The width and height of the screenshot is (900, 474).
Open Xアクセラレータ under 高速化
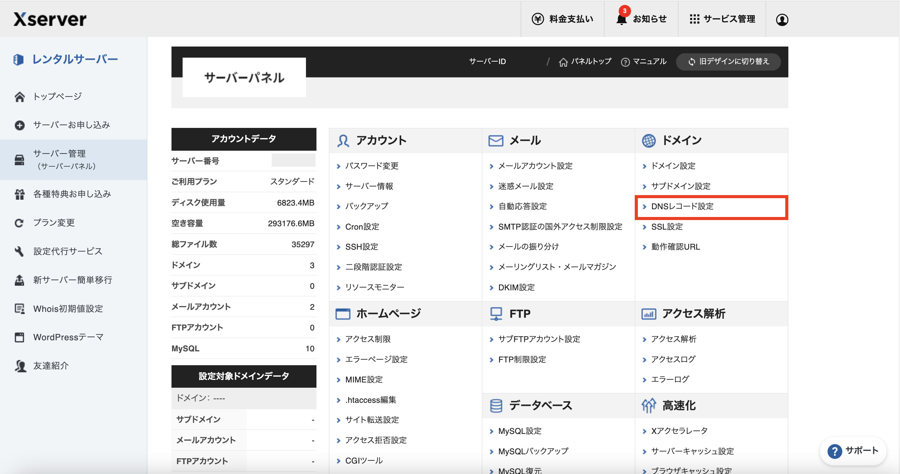tap(679, 431)
